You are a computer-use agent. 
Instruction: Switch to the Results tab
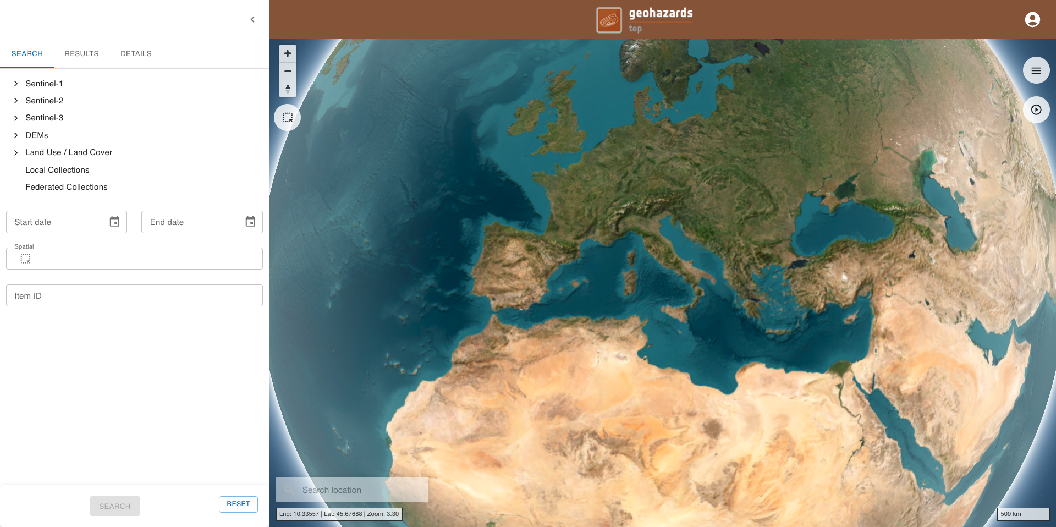coord(81,53)
